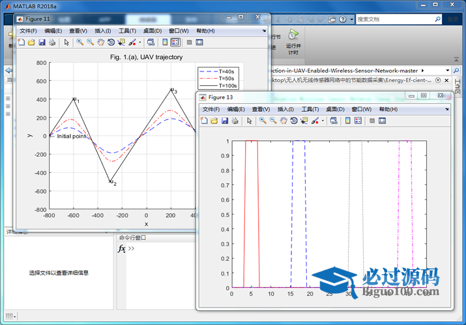466x325 pixels.
Task: Click 登录 sign-in button at top right
Action: [452, 19]
